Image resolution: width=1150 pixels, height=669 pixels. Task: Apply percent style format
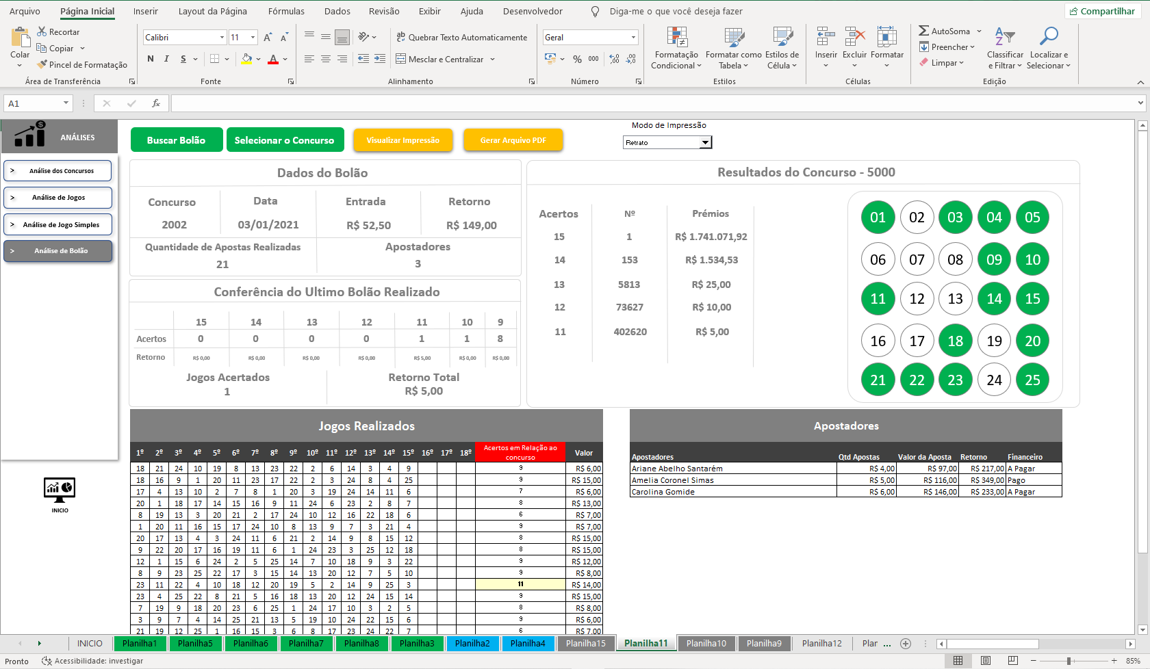[577, 59]
